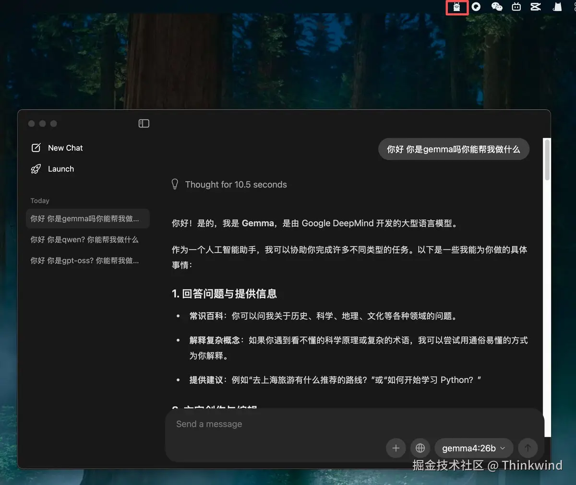
Task: Maximize the Ollama window
Action: [54, 123]
